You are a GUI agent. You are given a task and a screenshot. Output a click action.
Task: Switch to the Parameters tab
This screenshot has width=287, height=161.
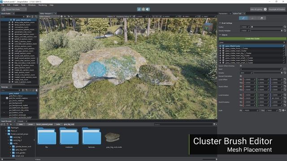[223, 13]
